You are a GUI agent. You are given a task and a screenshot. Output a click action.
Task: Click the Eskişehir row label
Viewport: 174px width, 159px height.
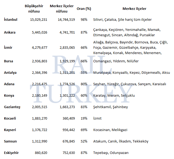[x=11, y=153]
